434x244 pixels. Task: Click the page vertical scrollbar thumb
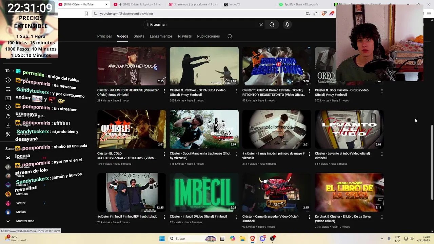coord(432,162)
